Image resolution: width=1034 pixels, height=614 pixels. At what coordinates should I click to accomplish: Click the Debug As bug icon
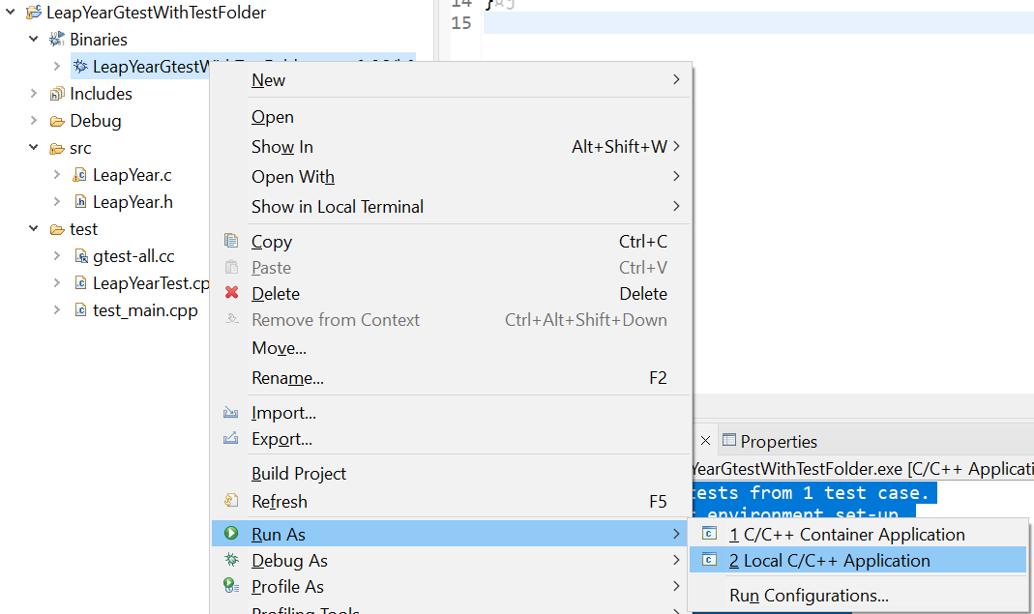click(x=231, y=559)
